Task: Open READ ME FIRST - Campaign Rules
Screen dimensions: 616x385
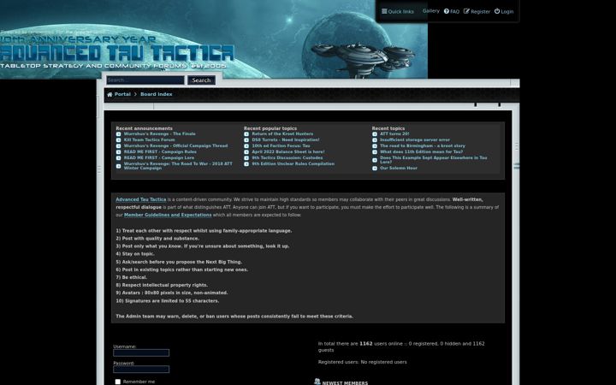Action: 160,152
